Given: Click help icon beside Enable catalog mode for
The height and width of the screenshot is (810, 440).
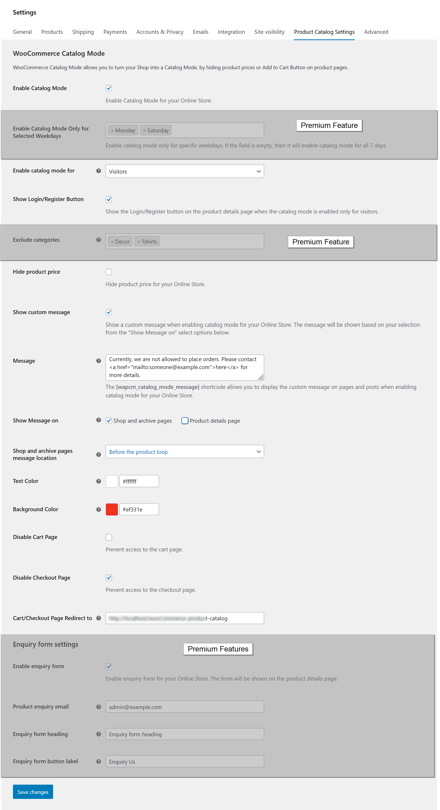Looking at the screenshot, I should (x=99, y=171).
